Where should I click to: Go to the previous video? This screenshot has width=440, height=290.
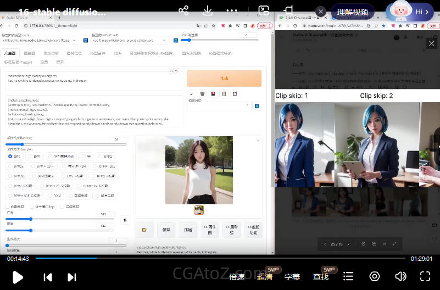click(48, 277)
